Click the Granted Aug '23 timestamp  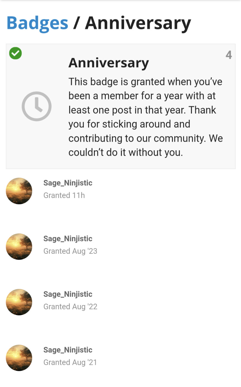click(x=70, y=251)
